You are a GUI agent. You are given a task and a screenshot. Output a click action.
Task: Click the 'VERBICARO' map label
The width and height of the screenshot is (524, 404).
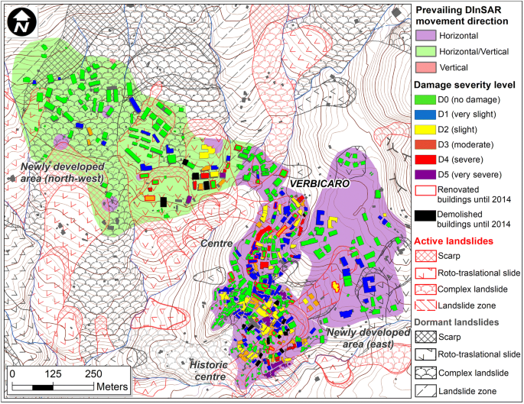point(319,183)
